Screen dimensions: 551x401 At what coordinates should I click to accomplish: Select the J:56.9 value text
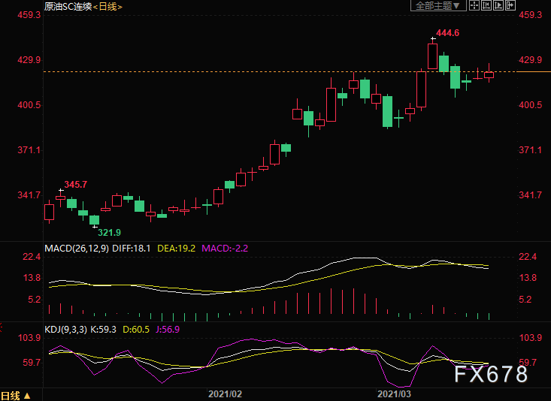pyautogui.click(x=168, y=330)
